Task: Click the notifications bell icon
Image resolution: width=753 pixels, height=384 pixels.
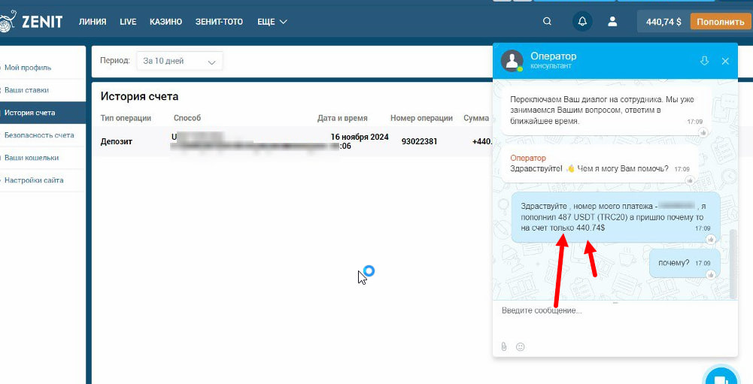Action: pos(582,22)
